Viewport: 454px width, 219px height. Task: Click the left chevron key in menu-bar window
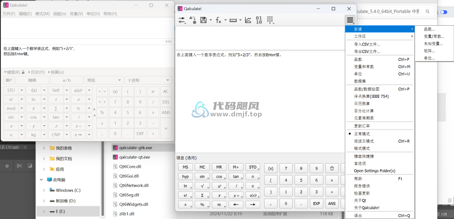pyautogui.click(x=100, y=102)
